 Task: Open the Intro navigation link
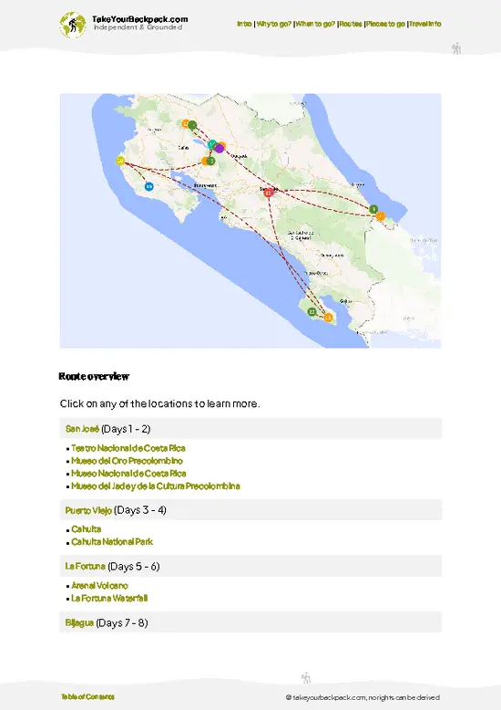244,24
